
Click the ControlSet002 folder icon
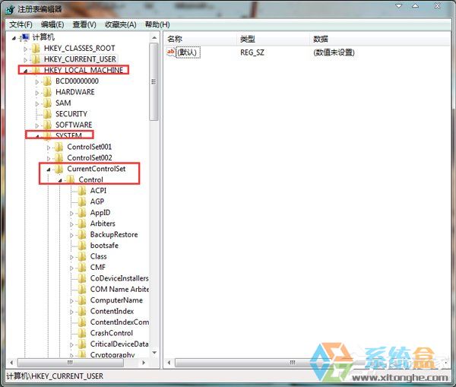point(59,157)
